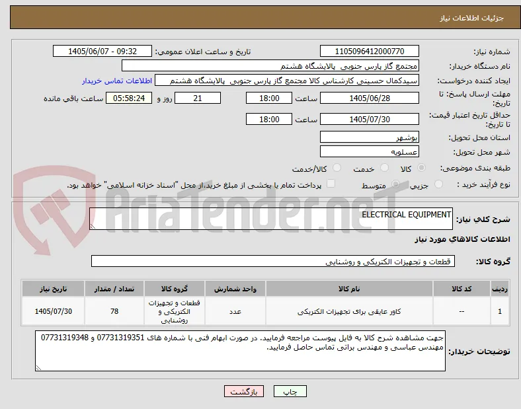Viewport: 521px width, 409px height.
Task: Click the ELECTRICAL EQUIPMENT description textarea
Action: pos(271,219)
